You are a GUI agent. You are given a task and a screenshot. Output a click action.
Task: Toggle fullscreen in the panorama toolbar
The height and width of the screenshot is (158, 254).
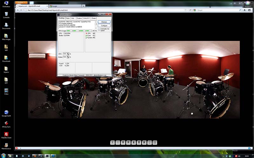[155, 143]
